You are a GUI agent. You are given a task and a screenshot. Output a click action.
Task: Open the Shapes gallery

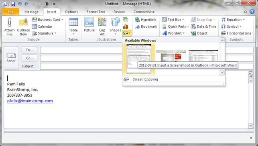[x=115, y=26]
